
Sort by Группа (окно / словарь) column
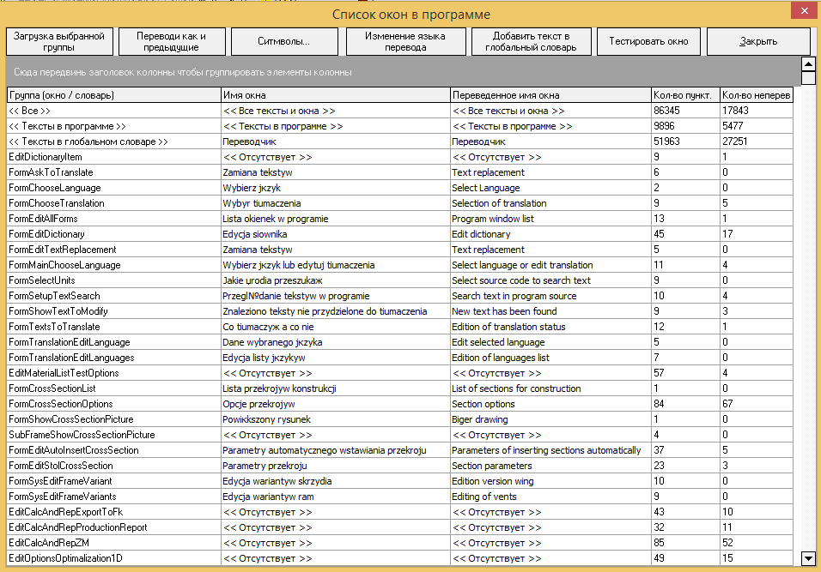(x=113, y=95)
